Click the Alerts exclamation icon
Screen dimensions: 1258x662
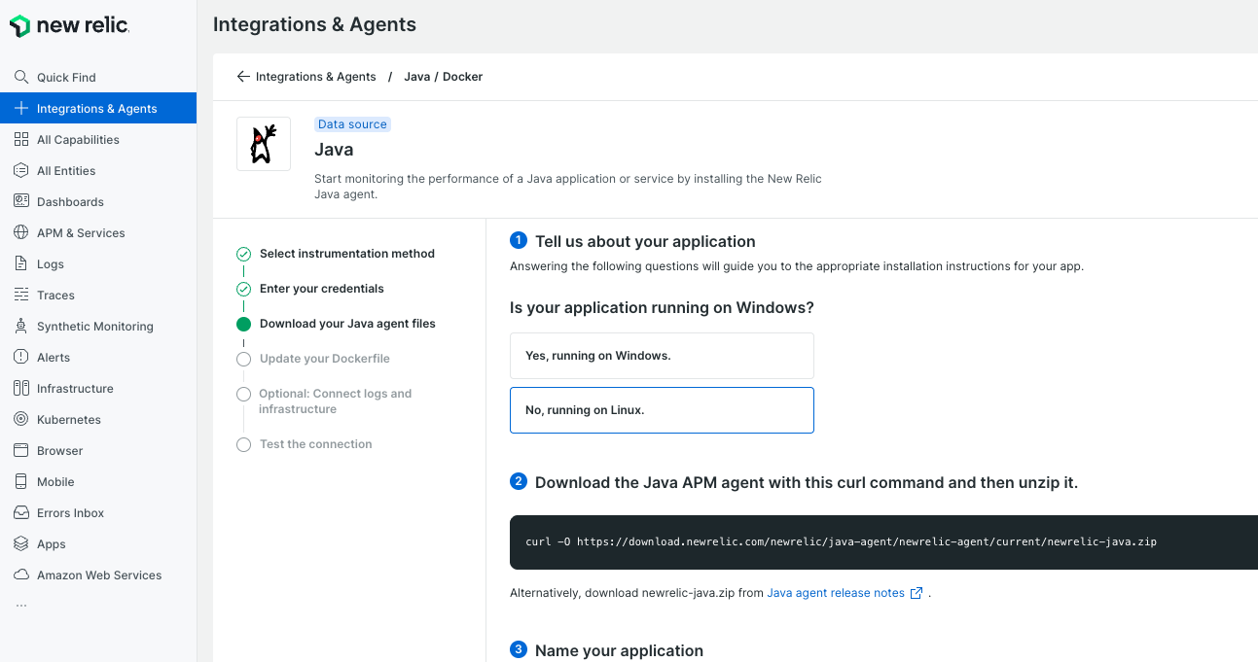(x=21, y=357)
